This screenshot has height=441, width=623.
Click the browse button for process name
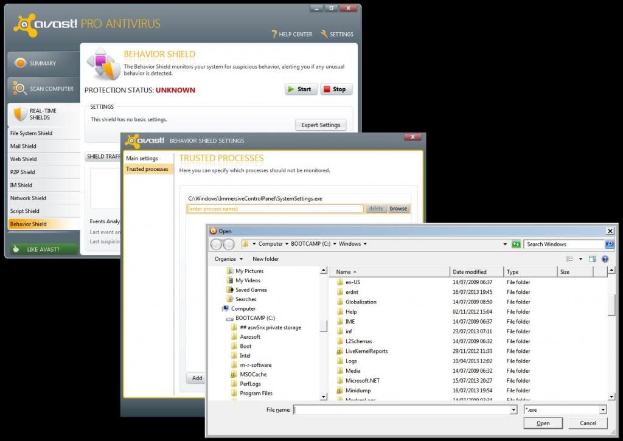pos(399,209)
